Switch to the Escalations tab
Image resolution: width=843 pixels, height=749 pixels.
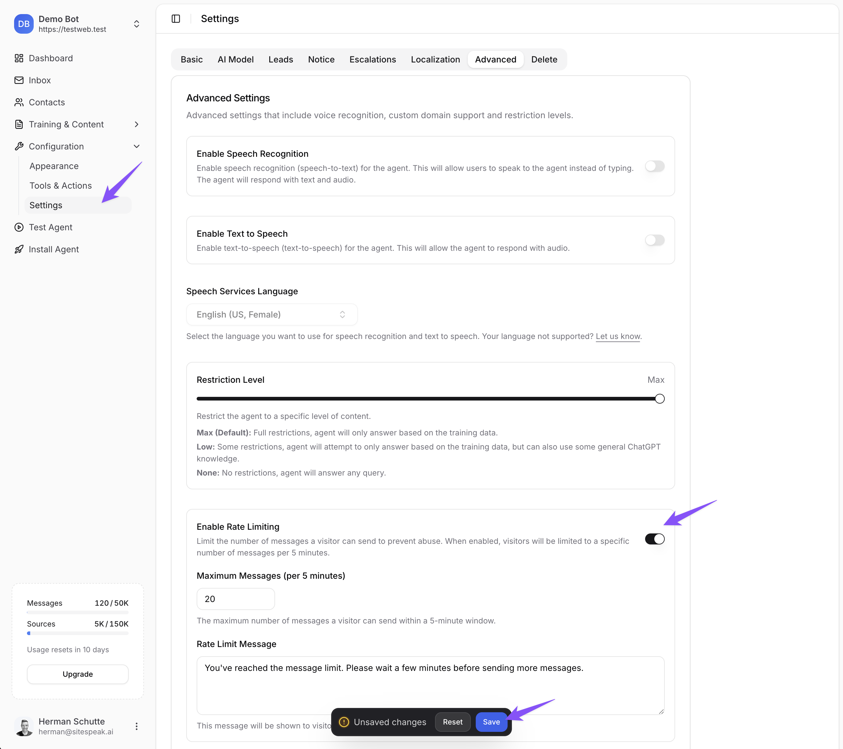(x=372, y=59)
